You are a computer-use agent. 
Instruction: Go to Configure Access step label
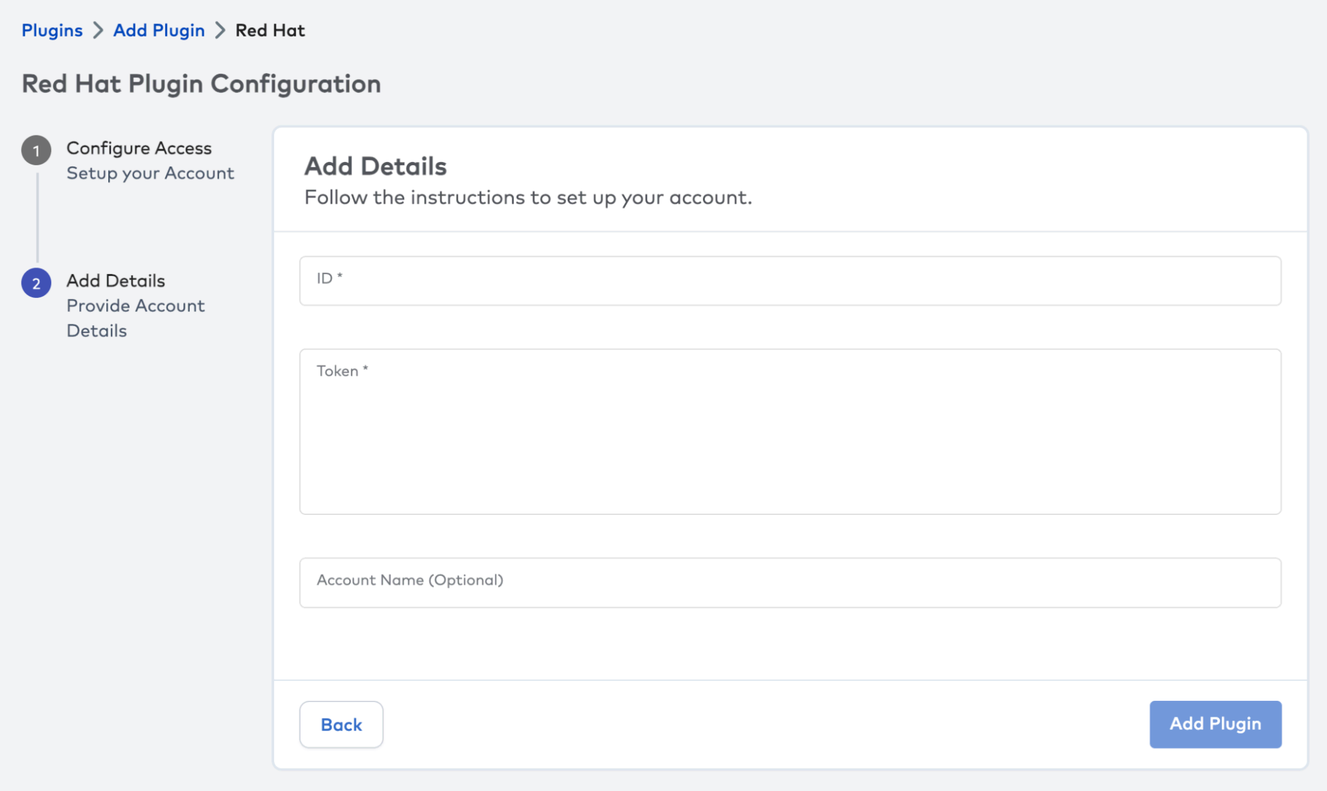point(139,148)
